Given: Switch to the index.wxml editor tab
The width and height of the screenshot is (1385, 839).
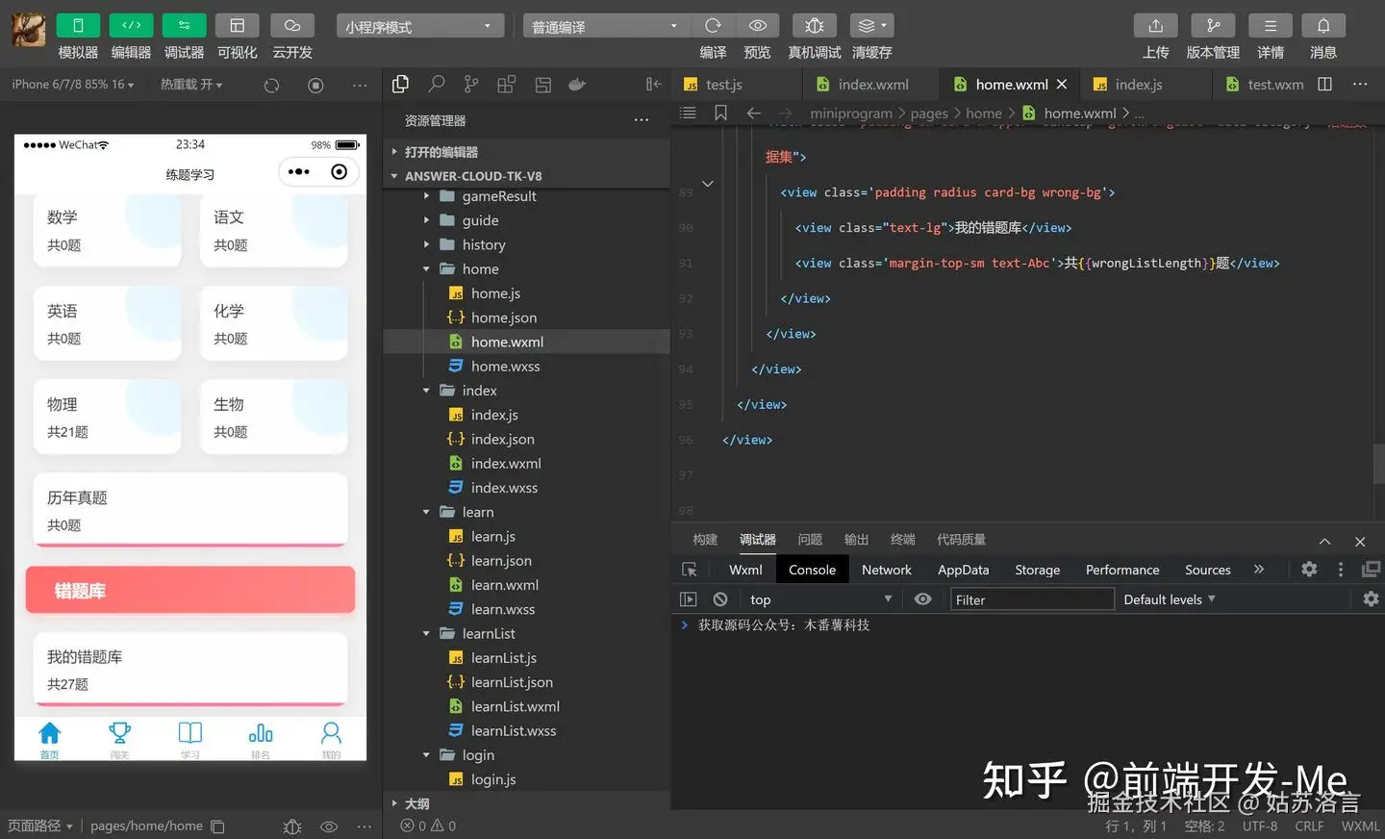Looking at the screenshot, I should (x=872, y=85).
